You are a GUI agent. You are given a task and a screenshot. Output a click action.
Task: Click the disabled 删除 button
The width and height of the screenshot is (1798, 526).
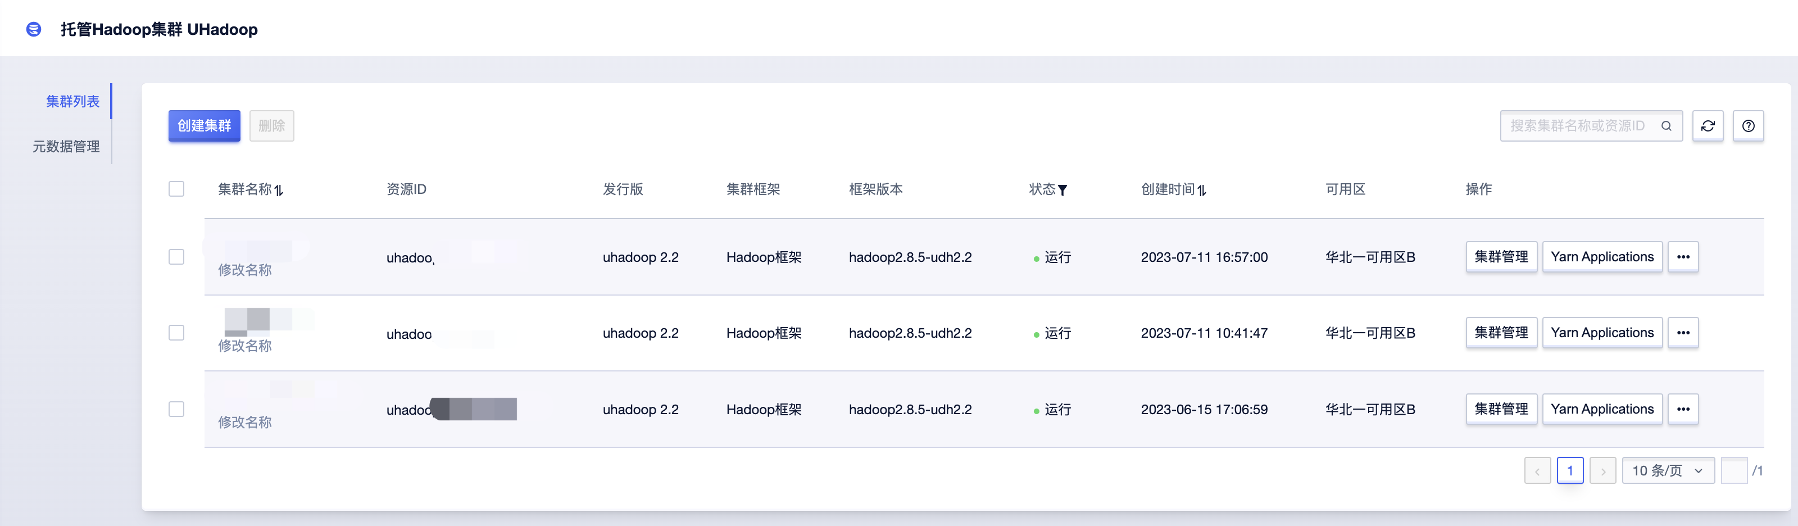271,126
